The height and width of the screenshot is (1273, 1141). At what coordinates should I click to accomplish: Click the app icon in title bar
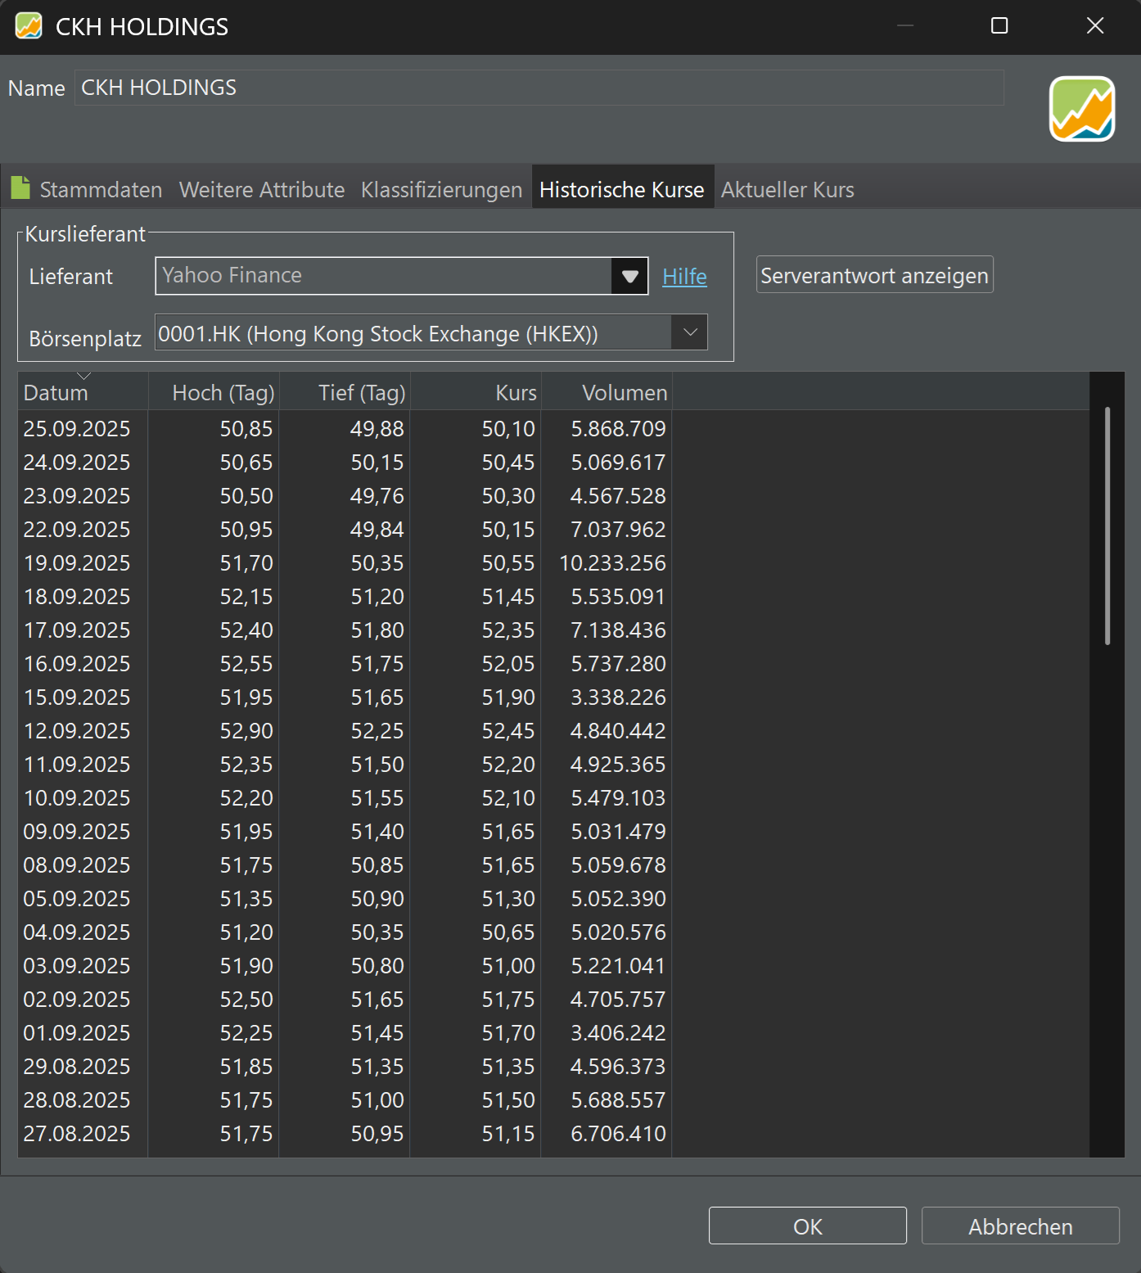point(29,26)
